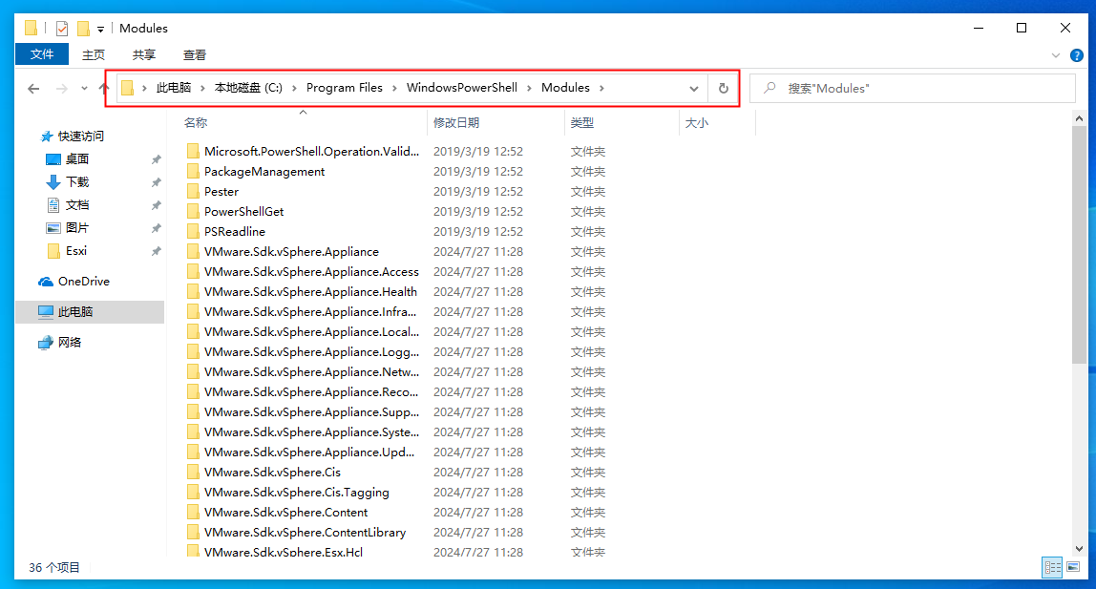1096x589 pixels.
Task: Click the pin icon next to 下载
Action: click(156, 182)
